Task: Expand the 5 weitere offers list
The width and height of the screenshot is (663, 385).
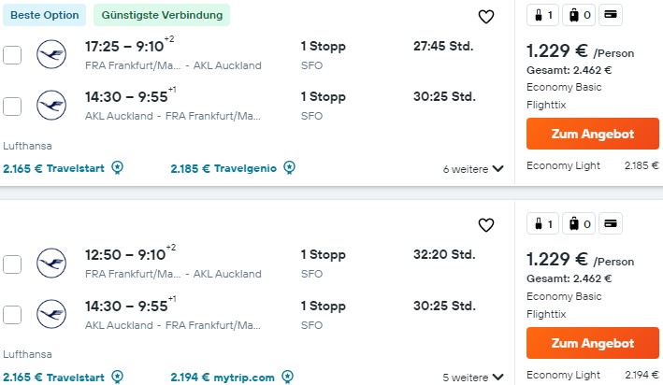Action: click(x=473, y=378)
